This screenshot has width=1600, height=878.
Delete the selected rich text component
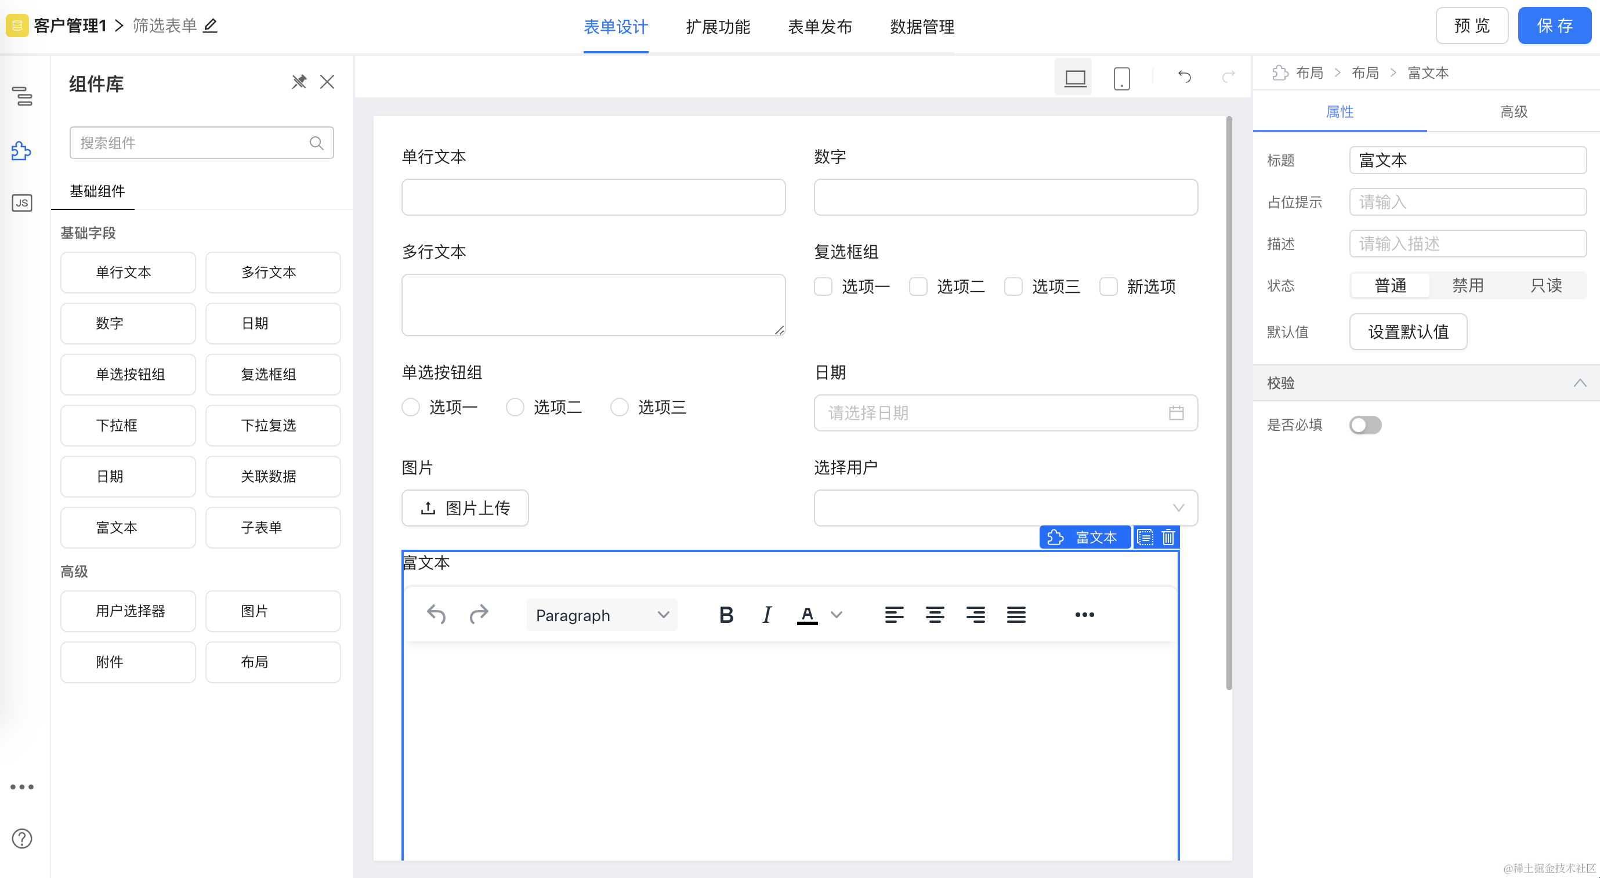tap(1168, 537)
